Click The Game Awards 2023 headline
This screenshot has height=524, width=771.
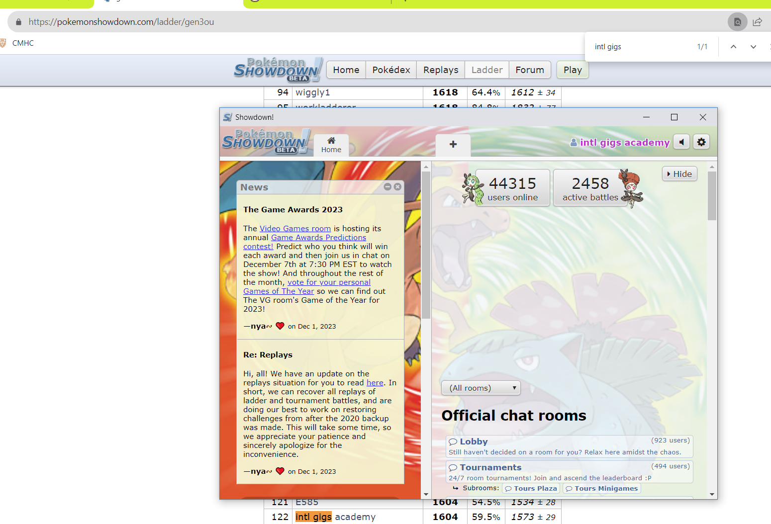pyautogui.click(x=293, y=210)
